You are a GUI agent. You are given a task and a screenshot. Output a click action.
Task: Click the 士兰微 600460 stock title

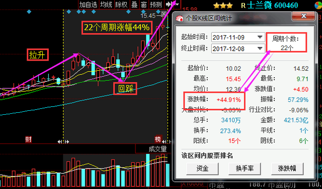pyautogui.click(x=272, y=5)
